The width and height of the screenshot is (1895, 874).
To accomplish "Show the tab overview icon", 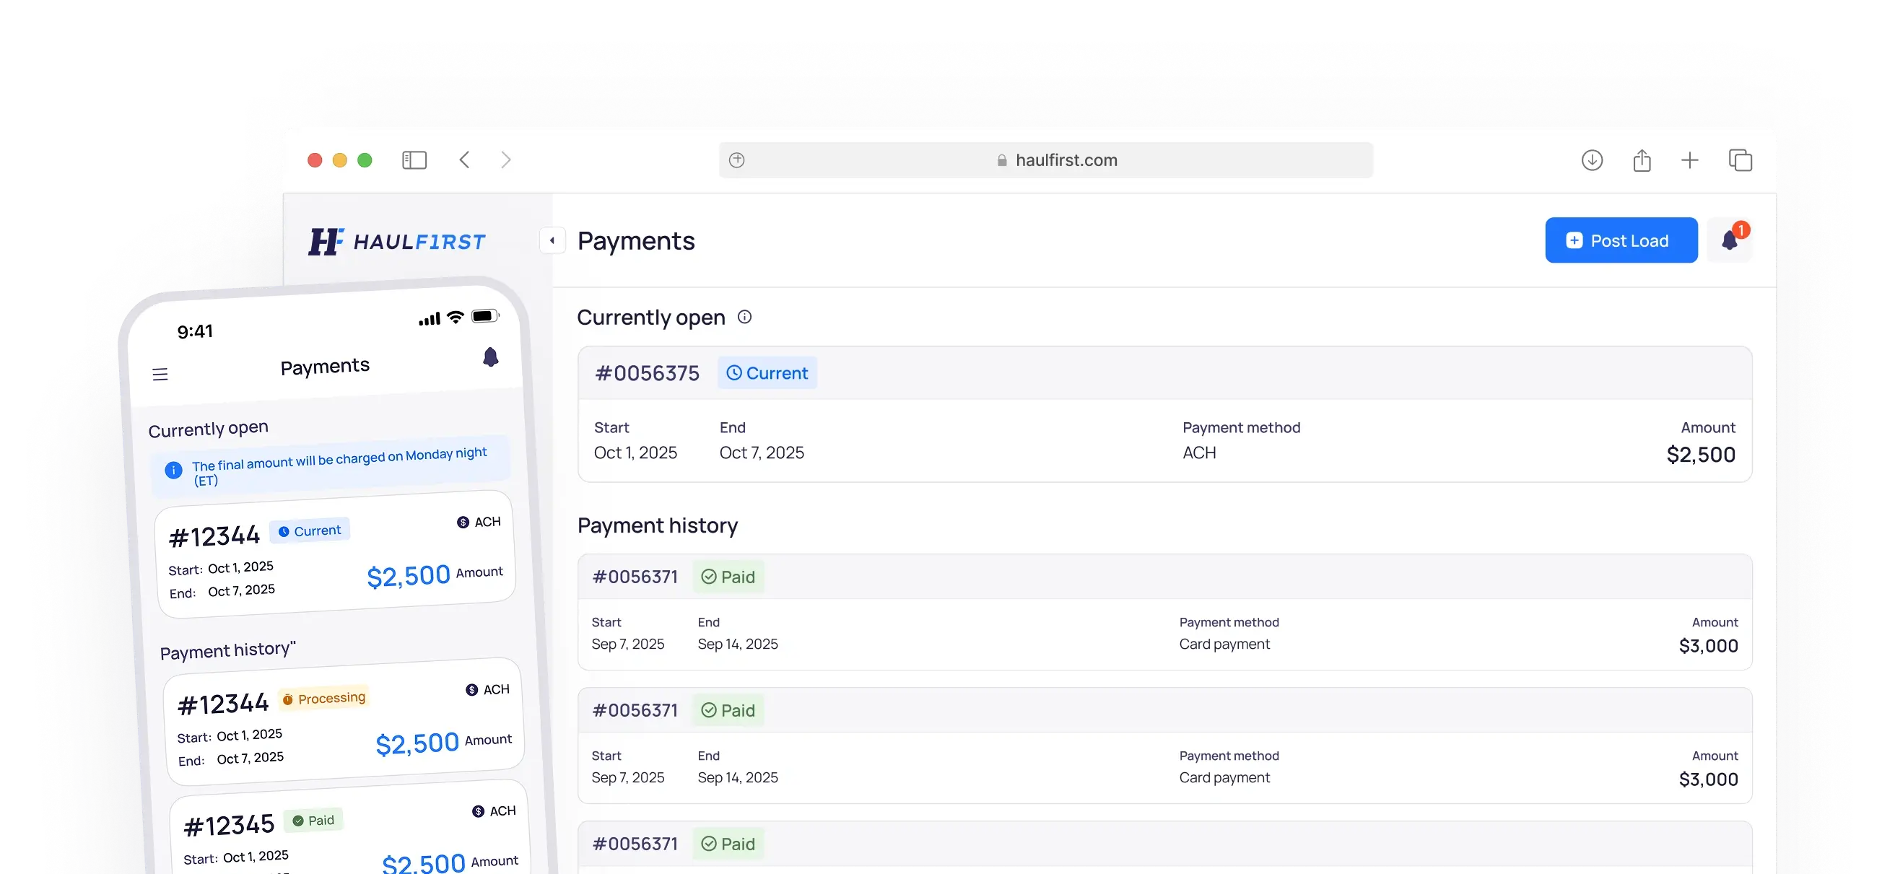I will 1740,159.
